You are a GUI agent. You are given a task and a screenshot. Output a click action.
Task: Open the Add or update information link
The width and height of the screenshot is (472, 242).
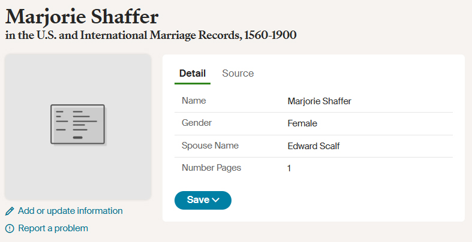pyautogui.click(x=70, y=211)
